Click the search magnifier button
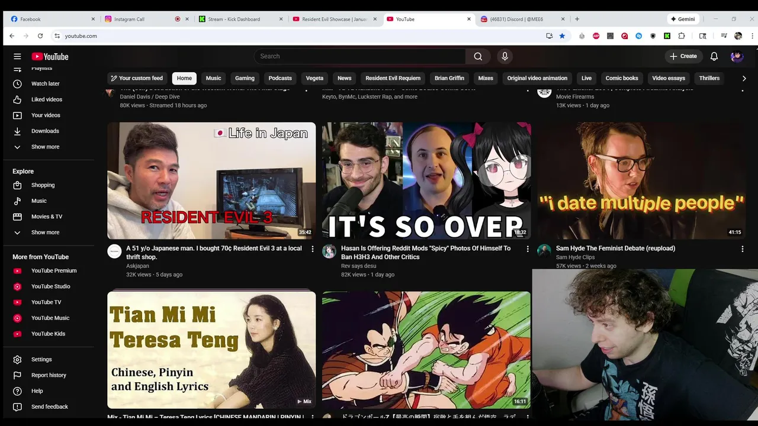The height and width of the screenshot is (426, 758). tap(478, 56)
